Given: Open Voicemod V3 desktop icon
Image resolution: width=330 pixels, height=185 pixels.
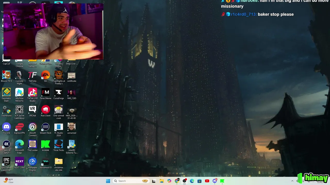Looking at the screenshot, I should 46,161.
